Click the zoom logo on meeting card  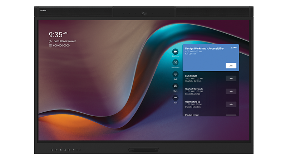(x=233, y=48)
